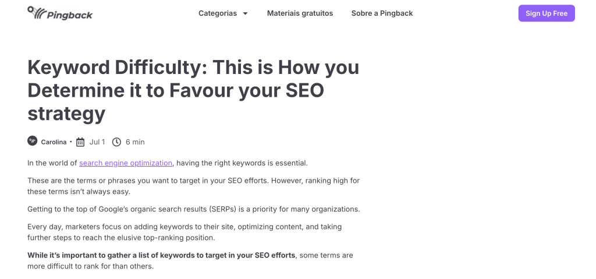Go to Materiais gratuitos
Viewport: 596px width, 279px height.
click(x=300, y=13)
